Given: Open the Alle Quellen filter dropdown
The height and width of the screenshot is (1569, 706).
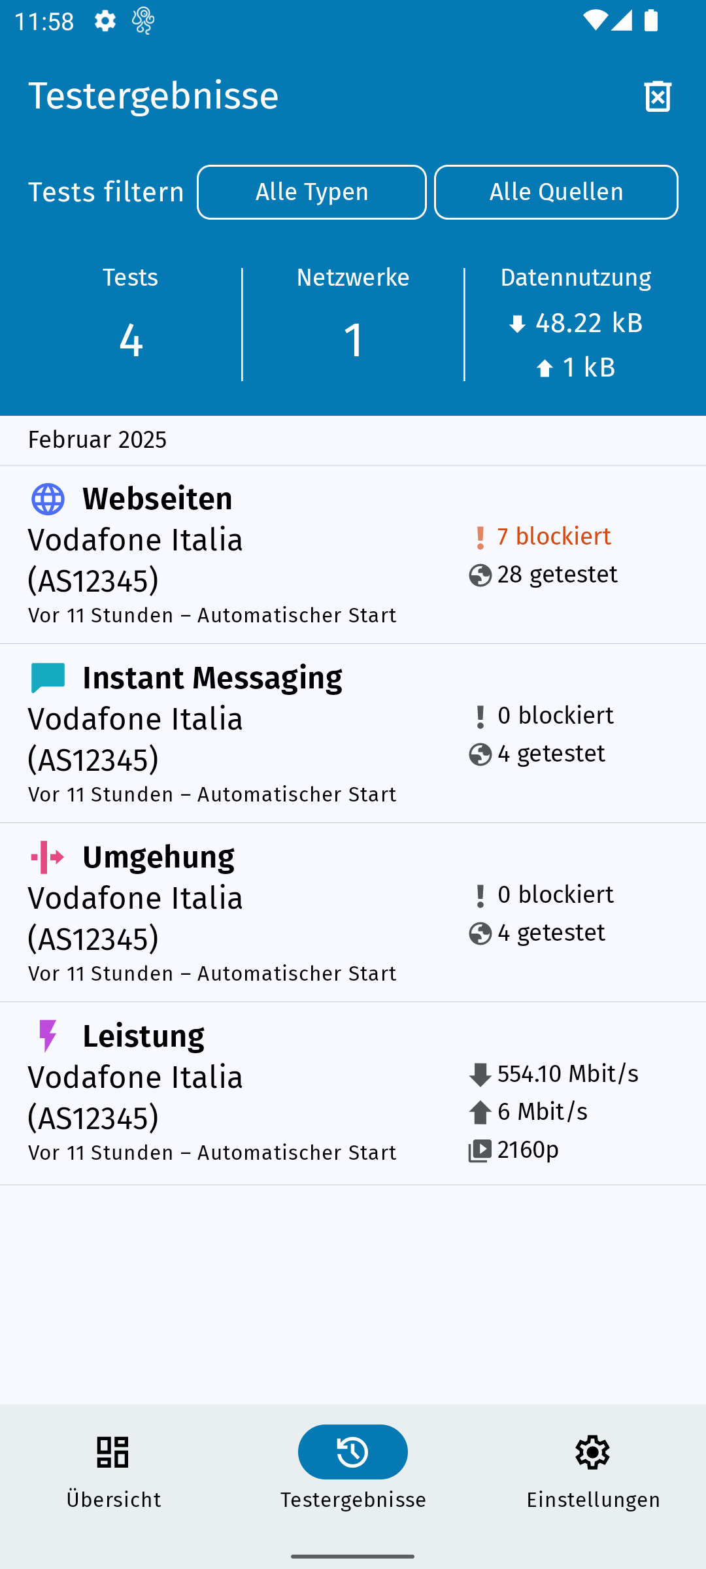Looking at the screenshot, I should click(x=556, y=192).
